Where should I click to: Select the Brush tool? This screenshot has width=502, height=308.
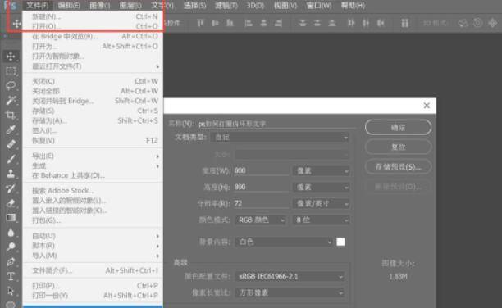(x=11, y=159)
